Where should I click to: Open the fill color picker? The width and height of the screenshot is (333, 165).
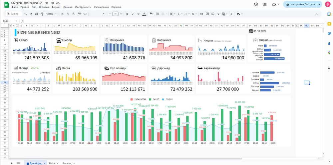click(x=151, y=14)
